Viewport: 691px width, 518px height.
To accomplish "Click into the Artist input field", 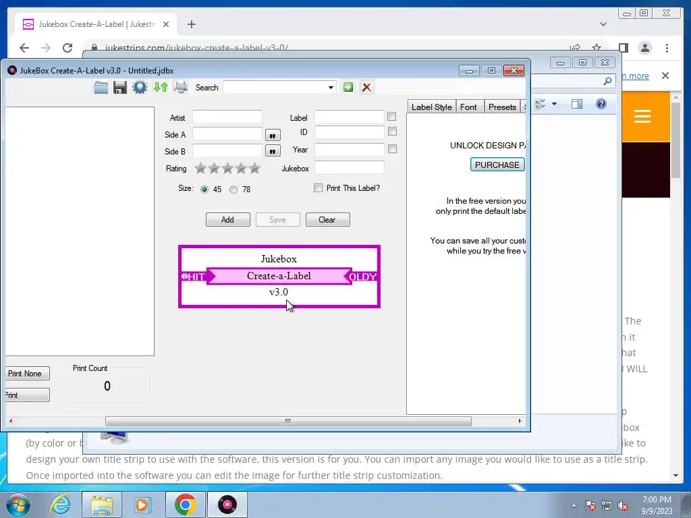I will coord(227,117).
